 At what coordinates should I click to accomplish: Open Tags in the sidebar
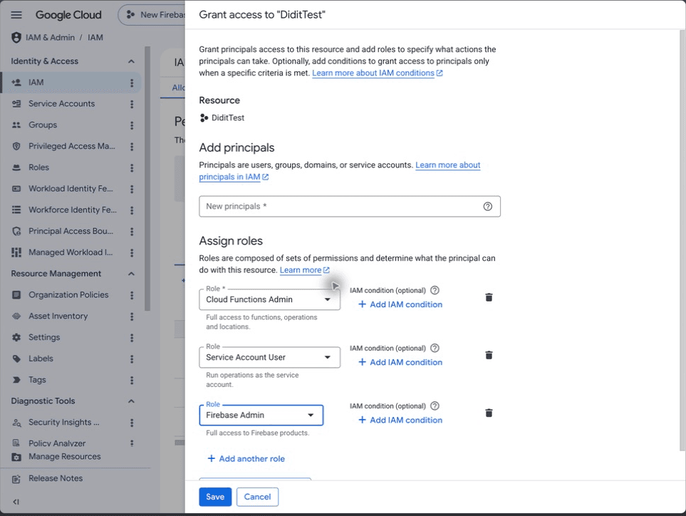coord(37,380)
